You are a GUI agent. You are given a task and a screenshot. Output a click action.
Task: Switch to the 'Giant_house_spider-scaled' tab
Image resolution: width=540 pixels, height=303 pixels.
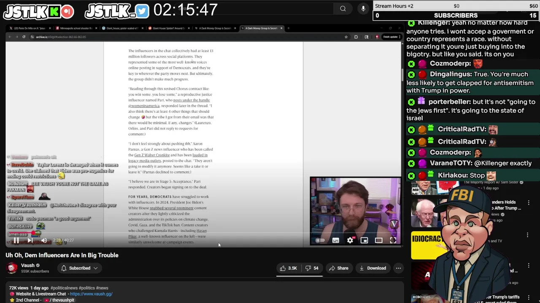123,28
